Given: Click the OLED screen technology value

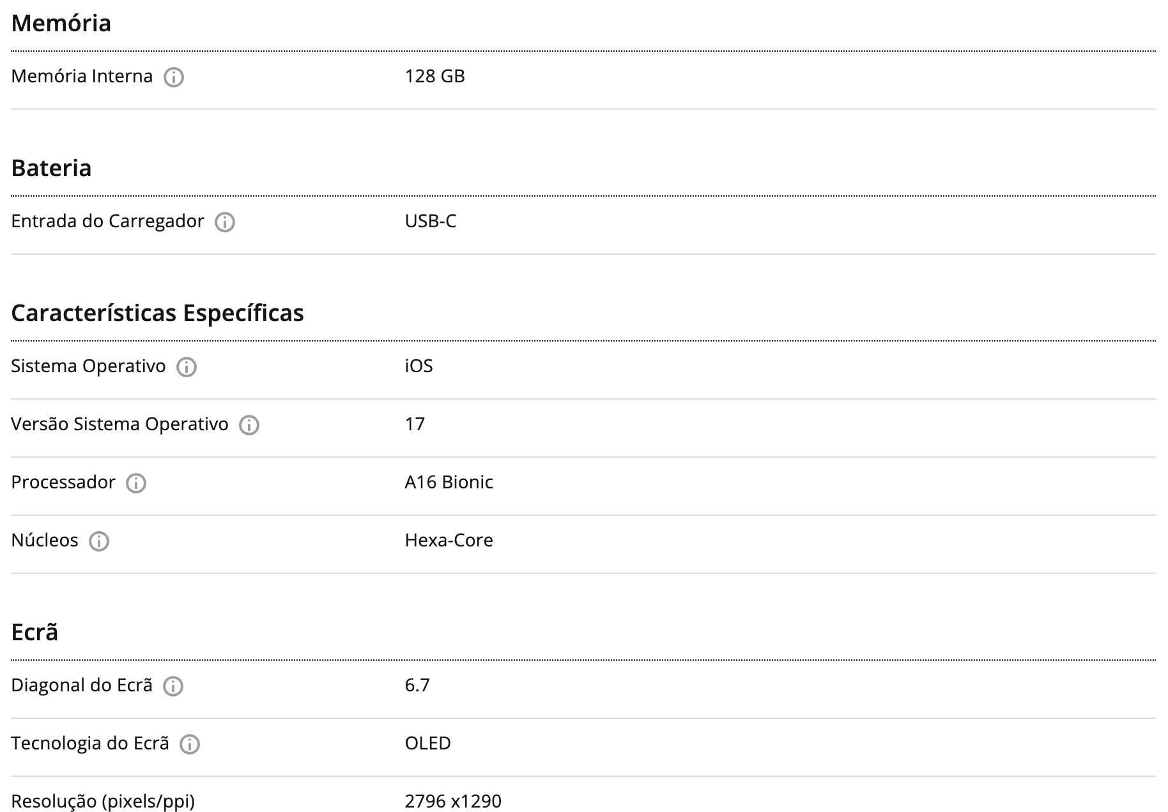Looking at the screenshot, I should pyautogui.click(x=427, y=744).
